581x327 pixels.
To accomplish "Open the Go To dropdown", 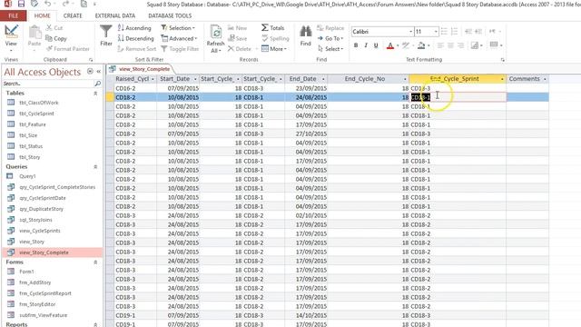I will [x=330, y=38].
